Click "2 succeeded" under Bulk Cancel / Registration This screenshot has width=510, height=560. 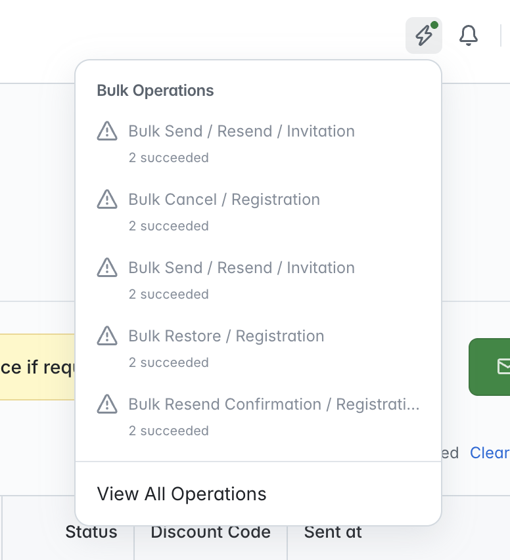click(x=168, y=226)
